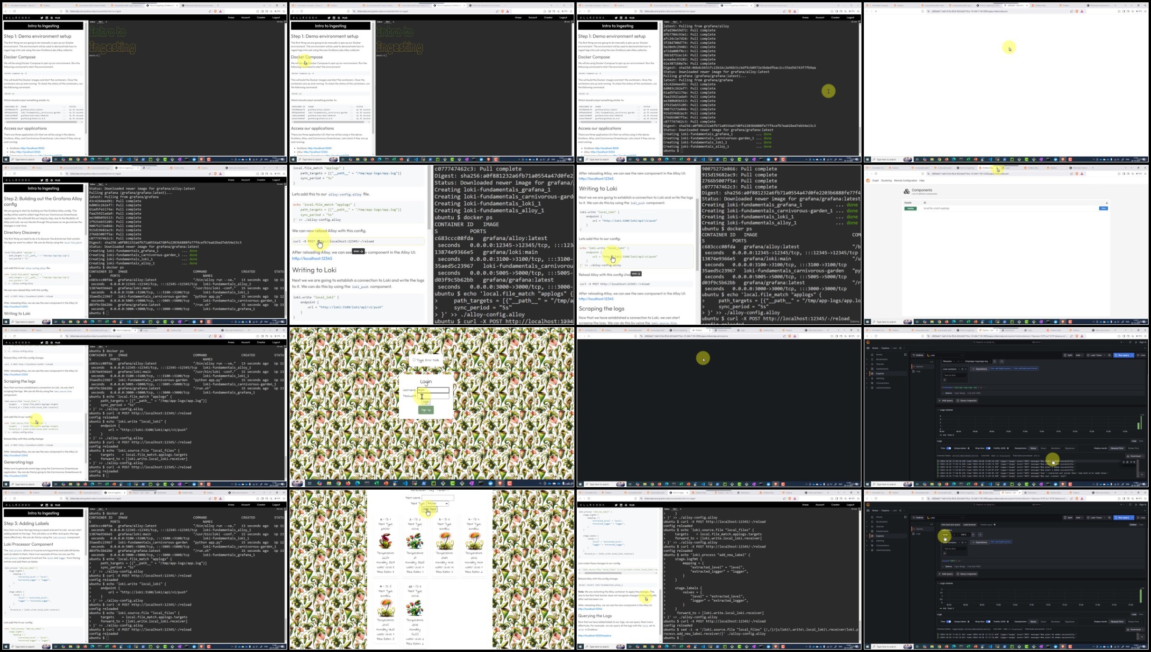Select Oldest first in Grafana filename-query frame

(1133, 448)
